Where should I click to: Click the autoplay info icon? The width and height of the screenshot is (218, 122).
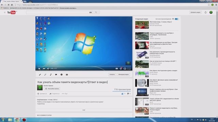pyautogui.click(x=173, y=19)
